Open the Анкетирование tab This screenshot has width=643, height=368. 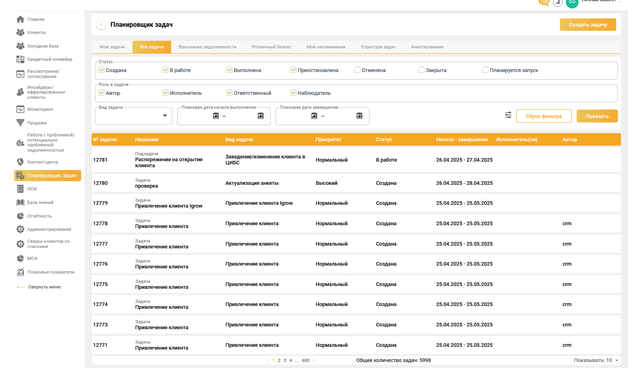click(x=427, y=47)
